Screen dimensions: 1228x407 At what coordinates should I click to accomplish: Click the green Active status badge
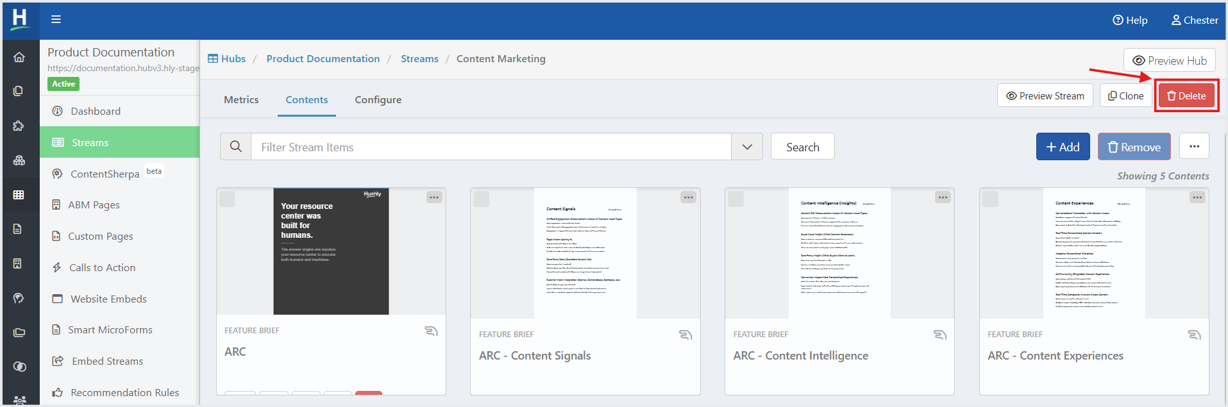click(63, 84)
